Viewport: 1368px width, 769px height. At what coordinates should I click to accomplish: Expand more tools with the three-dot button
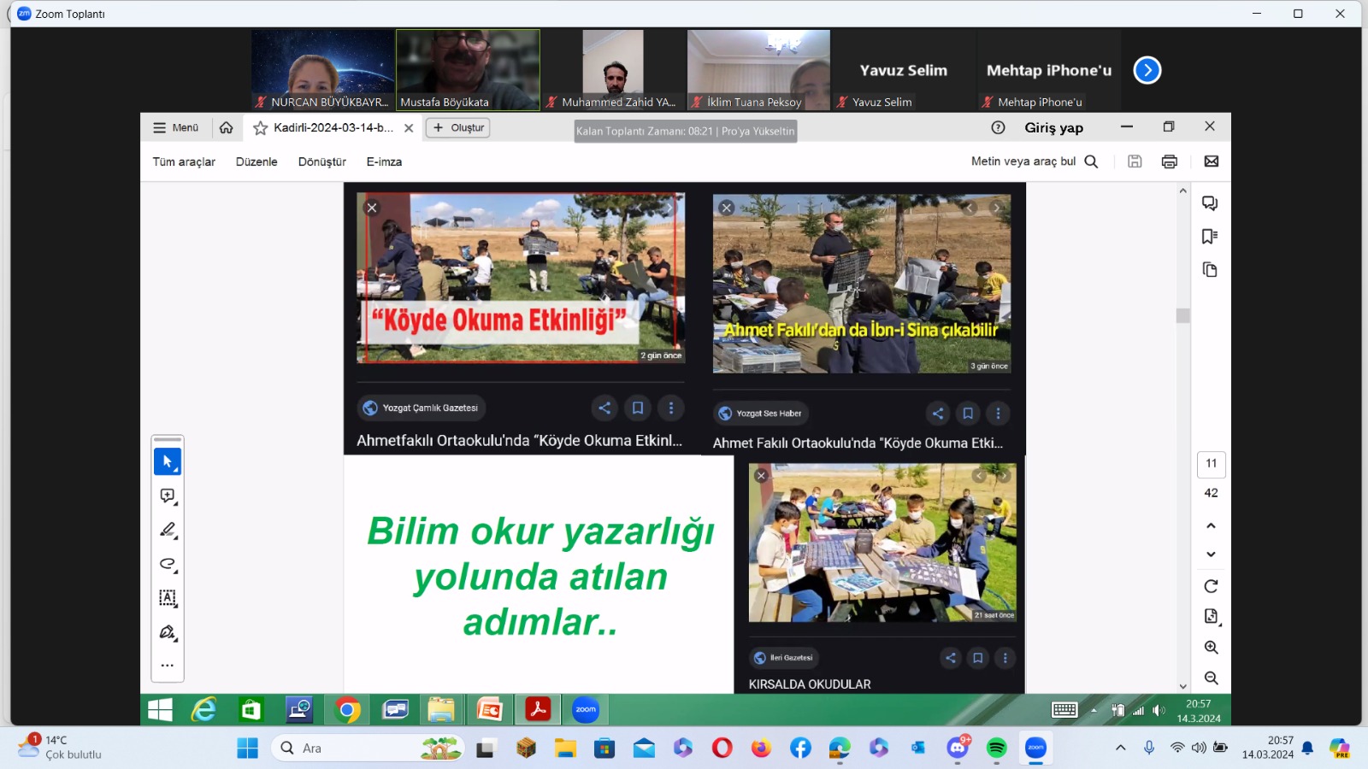(x=168, y=665)
